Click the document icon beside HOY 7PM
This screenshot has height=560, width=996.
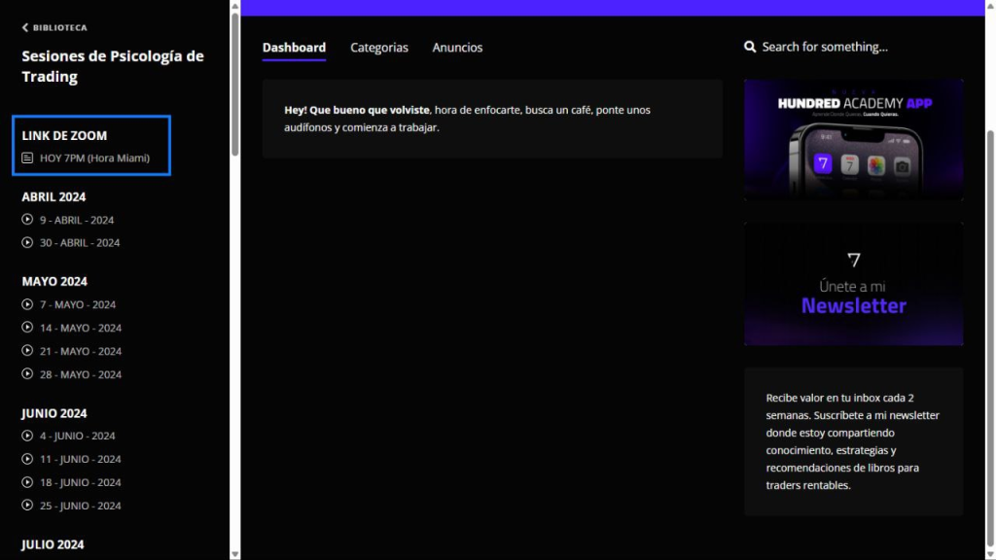[28, 157]
